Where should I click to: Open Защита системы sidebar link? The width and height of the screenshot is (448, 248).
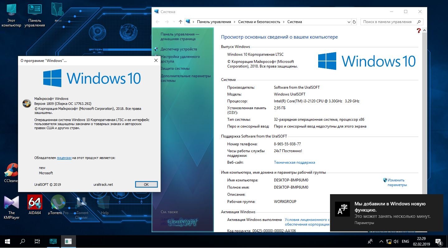(x=175, y=68)
